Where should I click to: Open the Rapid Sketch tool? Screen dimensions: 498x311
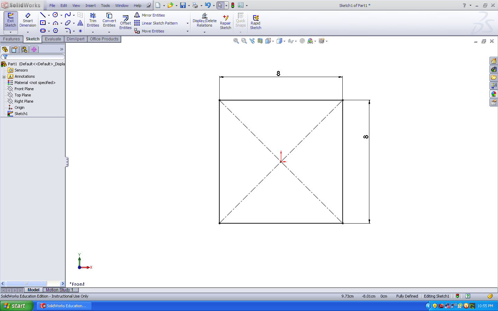coord(256,22)
